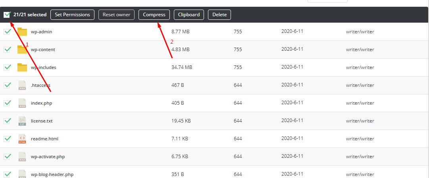Click the 34.74 MB size of wp-includes
The width and height of the screenshot is (429, 178).
[x=182, y=67]
